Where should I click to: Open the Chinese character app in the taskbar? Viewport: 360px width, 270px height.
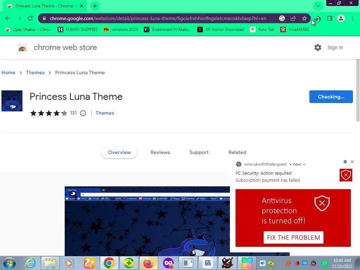pyautogui.click(x=207, y=263)
